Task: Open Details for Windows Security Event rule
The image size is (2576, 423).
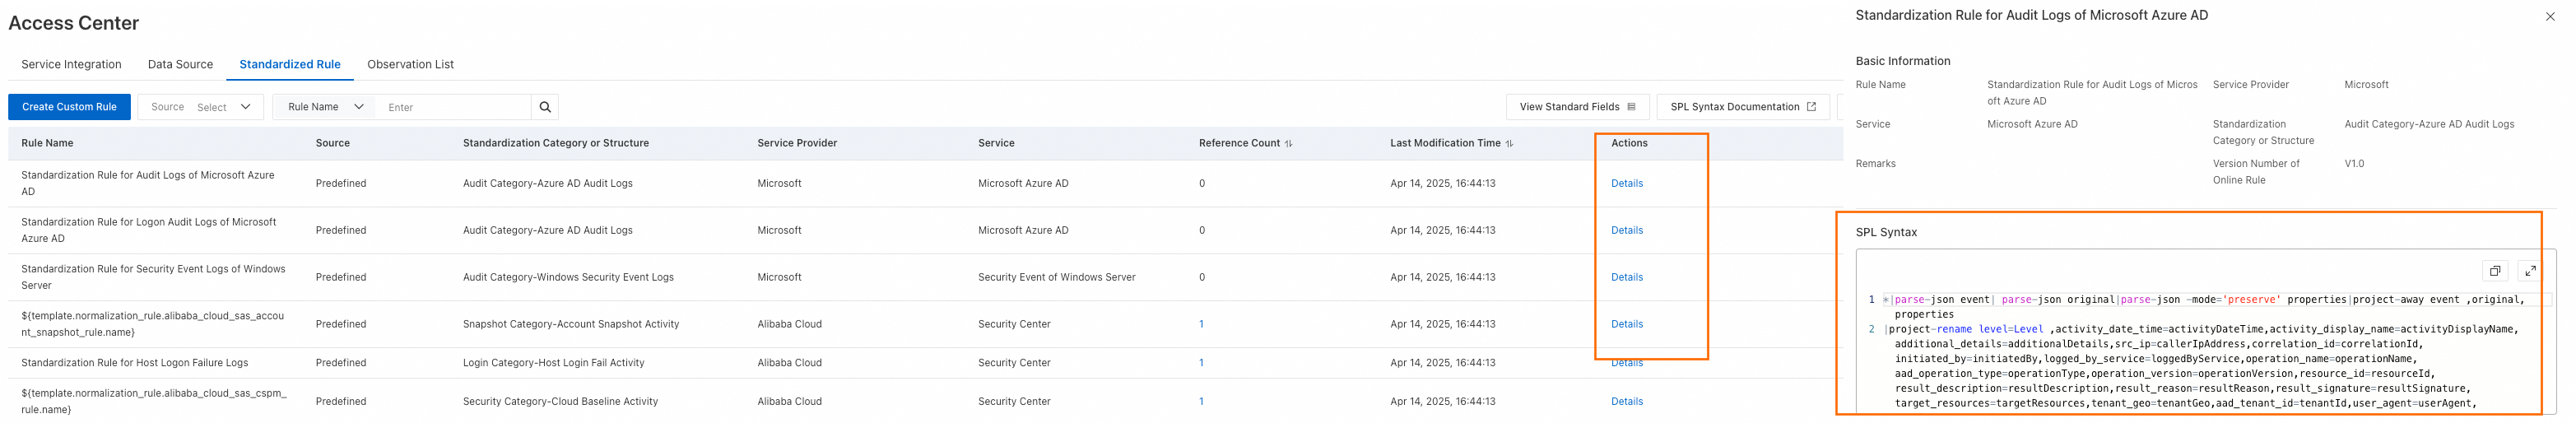Action: point(1626,277)
